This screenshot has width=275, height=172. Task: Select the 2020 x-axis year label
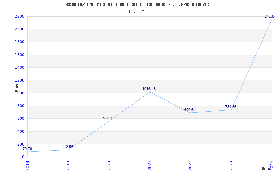point(109,165)
